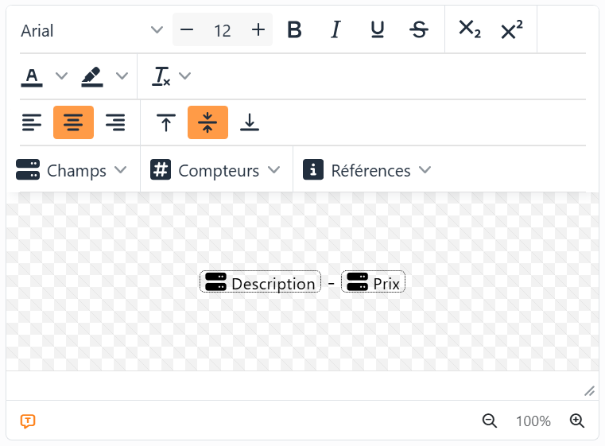
Task: Open the Champs menu
Action: click(72, 170)
